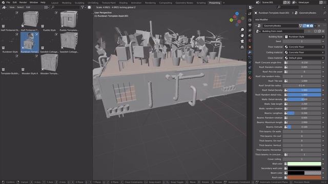
Task: Toggle modifier on-cage vertex display
Action: tap(301, 26)
